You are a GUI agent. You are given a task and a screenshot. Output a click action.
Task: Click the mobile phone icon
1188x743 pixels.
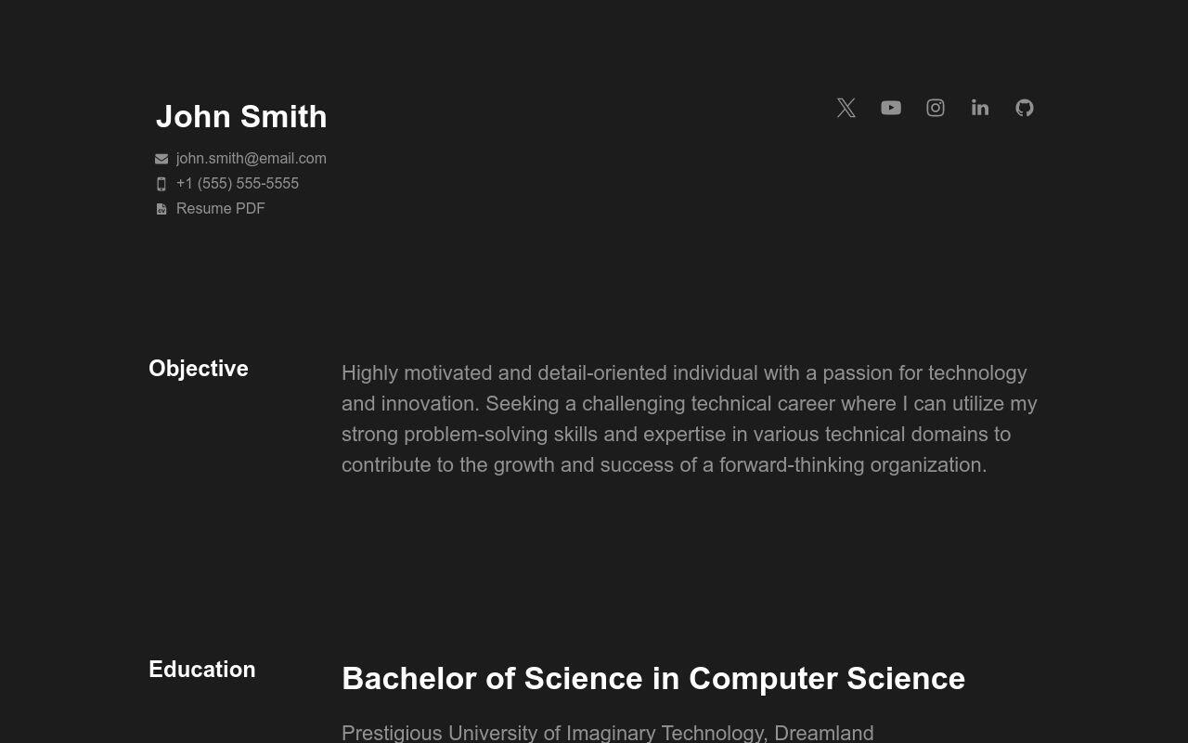(161, 184)
